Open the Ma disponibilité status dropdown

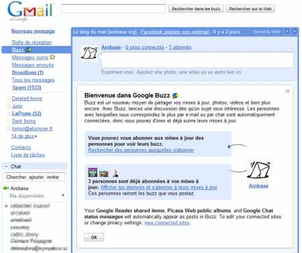pyautogui.click(x=63, y=195)
